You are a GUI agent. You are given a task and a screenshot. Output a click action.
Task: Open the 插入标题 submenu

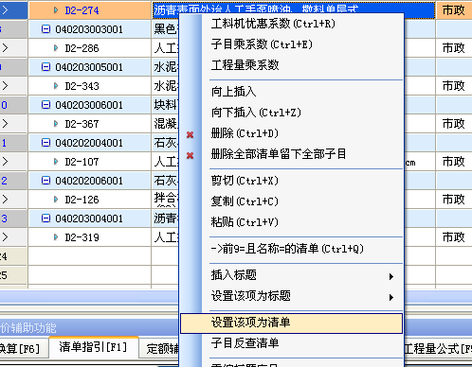tap(291, 275)
